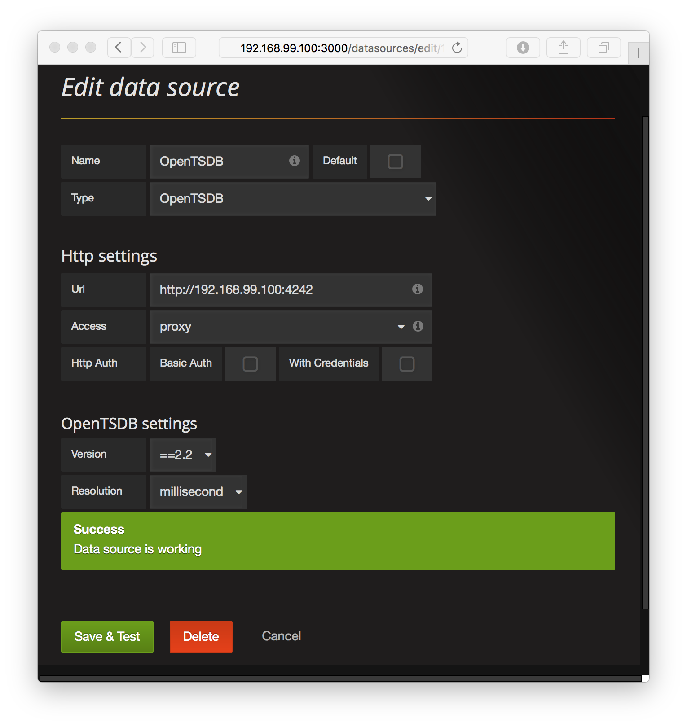Click the red close window button
The height and width of the screenshot is (727, 687).
point(55,47)
